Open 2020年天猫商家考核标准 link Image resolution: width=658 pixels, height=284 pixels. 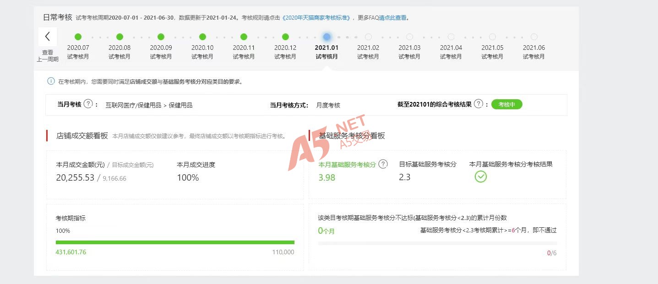pos(316,18)
